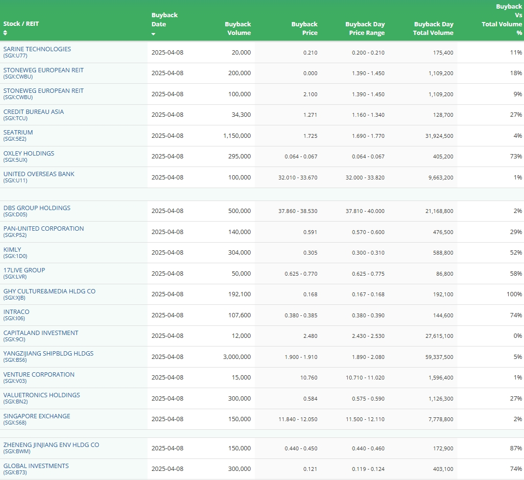Click Singapore Exchange total volume 7,778,800
The width and height of the screenshot is (524, 480).
click(x=441, y=419)
